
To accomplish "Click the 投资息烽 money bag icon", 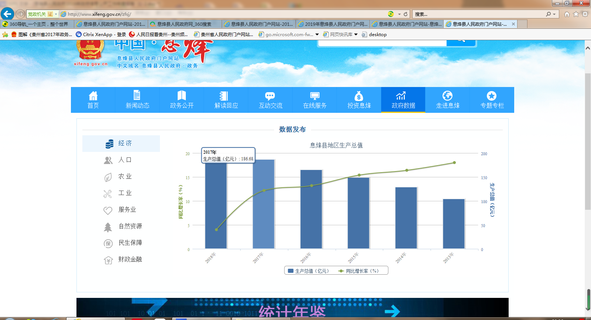I will pos(359,100).
